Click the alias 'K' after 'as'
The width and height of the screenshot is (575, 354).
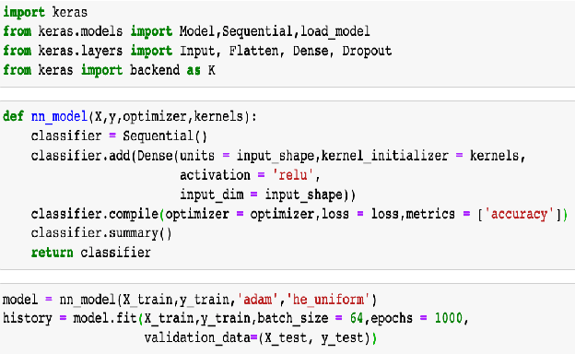pyautogui.click(x=212, y=70)
